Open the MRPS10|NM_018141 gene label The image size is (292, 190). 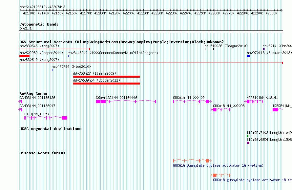click(x=262, y=98)
